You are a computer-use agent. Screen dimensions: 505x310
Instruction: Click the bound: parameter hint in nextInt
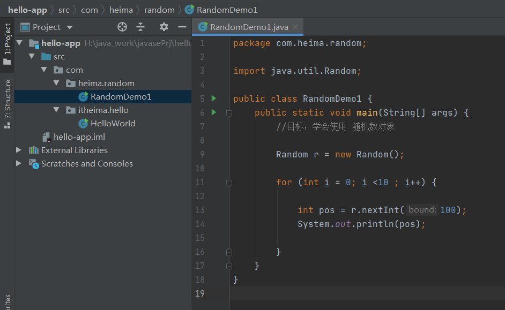(x=422, y=210)
